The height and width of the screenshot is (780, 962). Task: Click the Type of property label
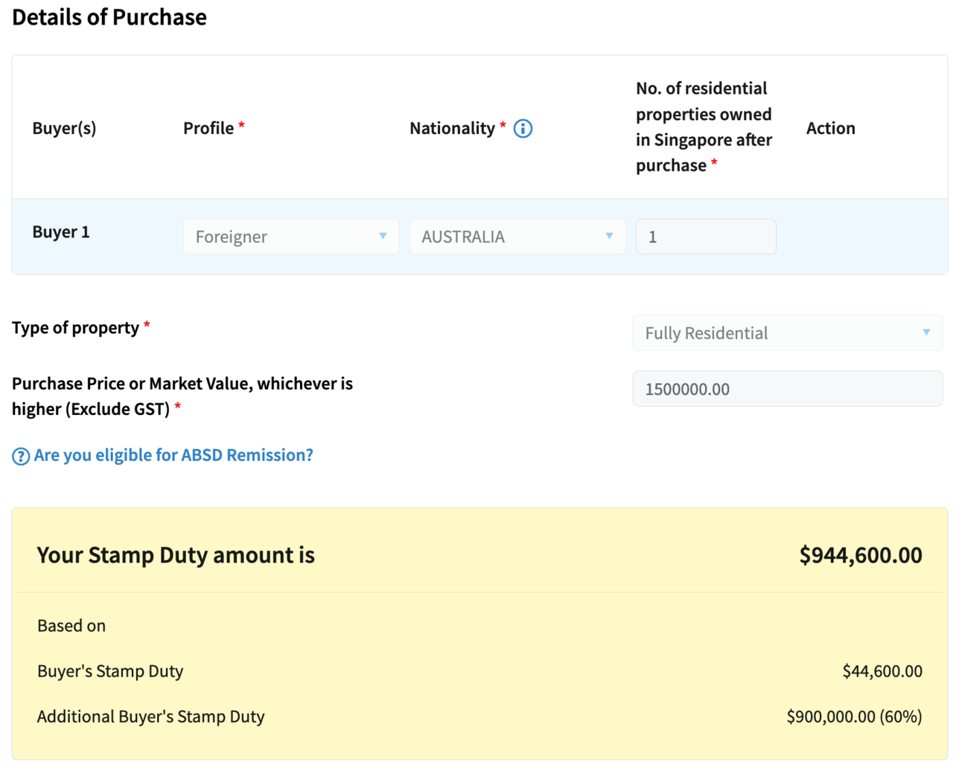tap(76, 328)
